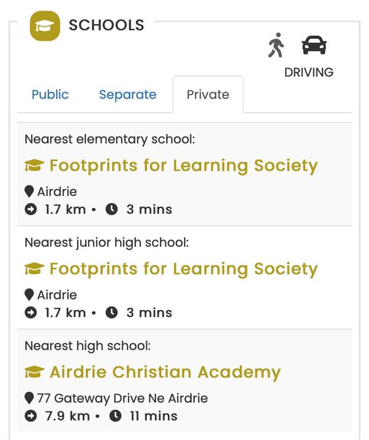Viewport: 369px width, 440px height.
Task: Open the Public schools tab
Action: click(x=50, y=95)
